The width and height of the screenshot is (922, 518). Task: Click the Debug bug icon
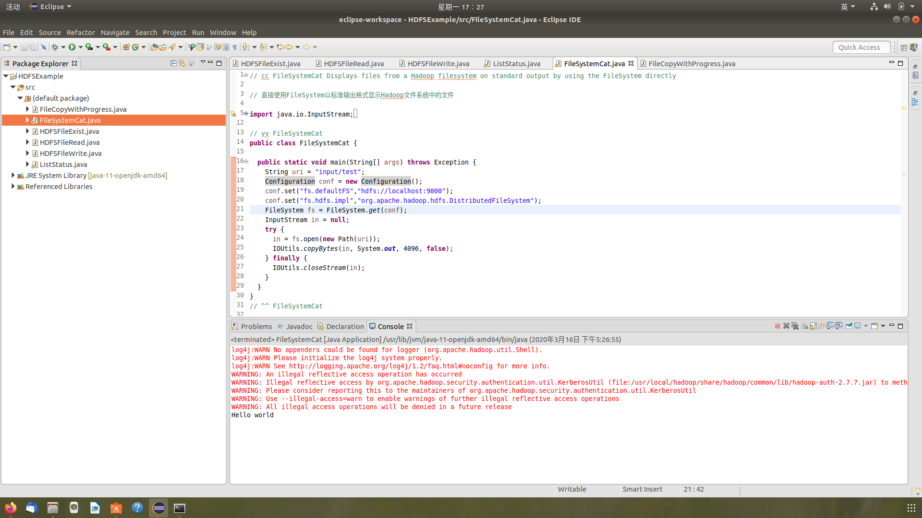click(x=55, y=47)
